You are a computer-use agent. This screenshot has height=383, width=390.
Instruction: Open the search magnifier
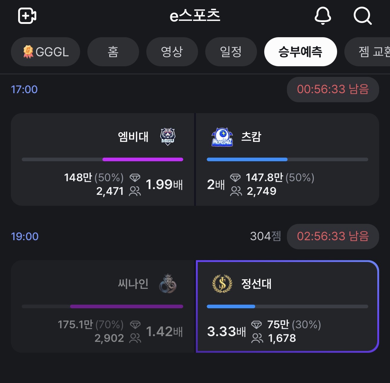(362, 16)
